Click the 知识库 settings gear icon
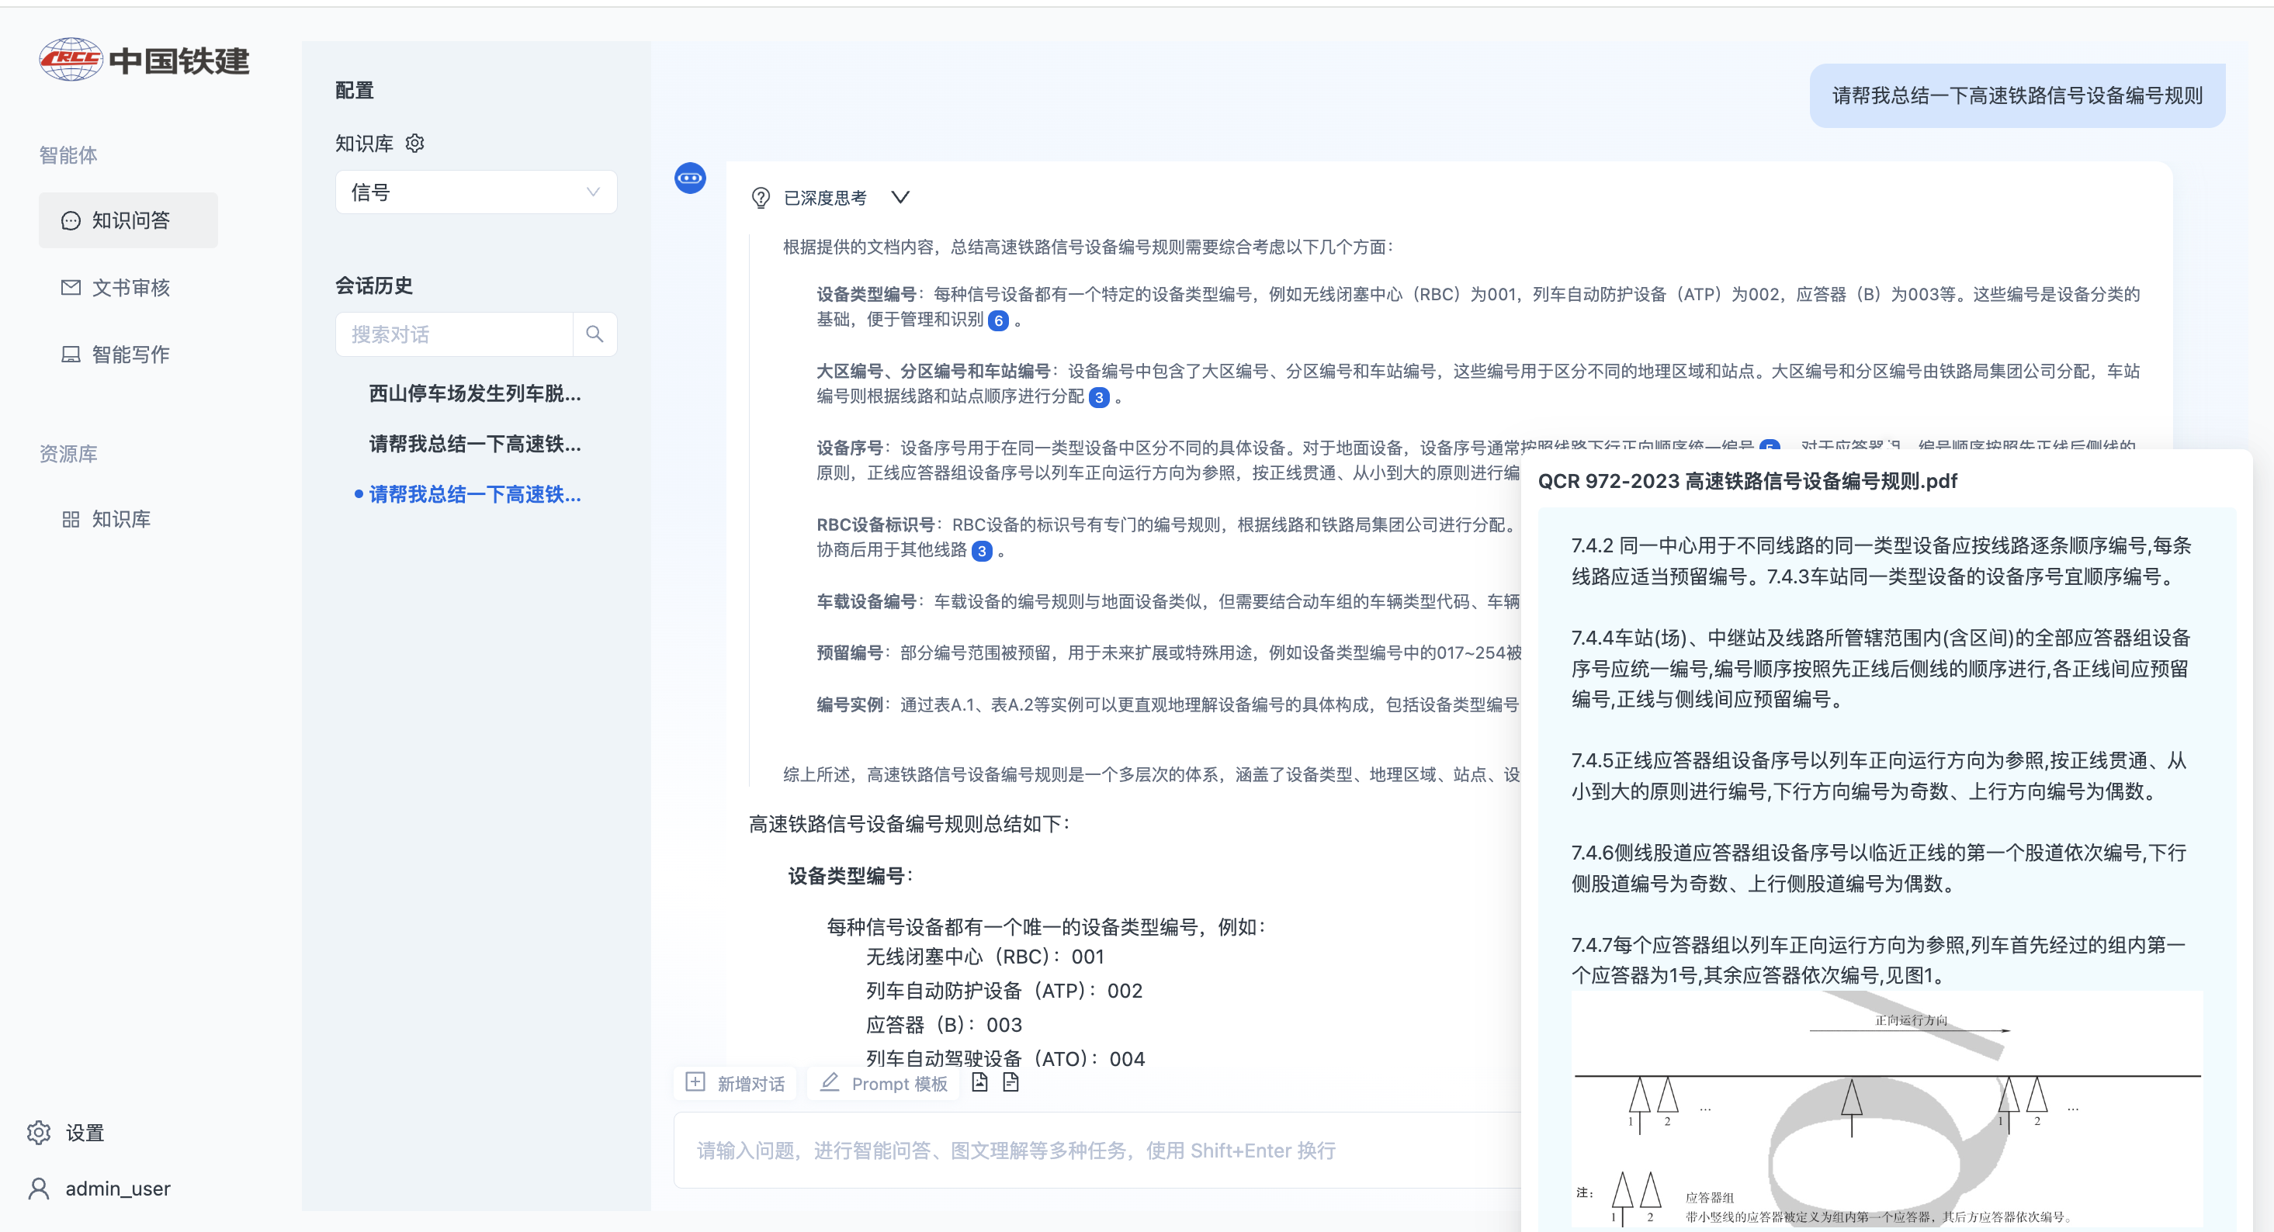This screenshot has height=1232, width=2274. 415,143
